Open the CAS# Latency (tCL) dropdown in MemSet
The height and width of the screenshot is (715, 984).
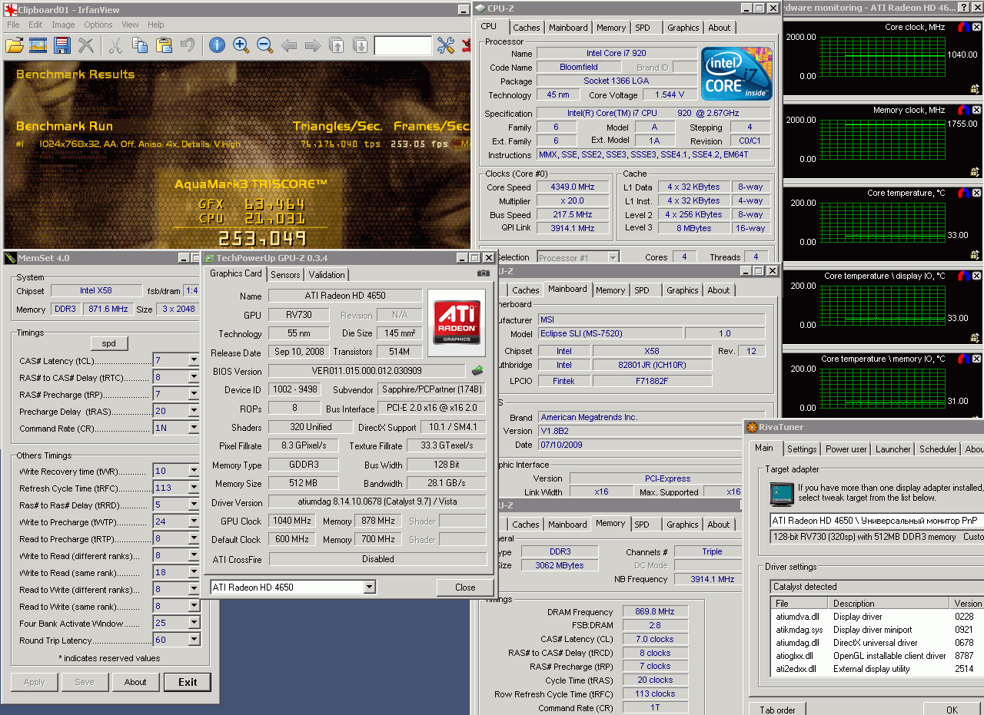pos(193,360)
